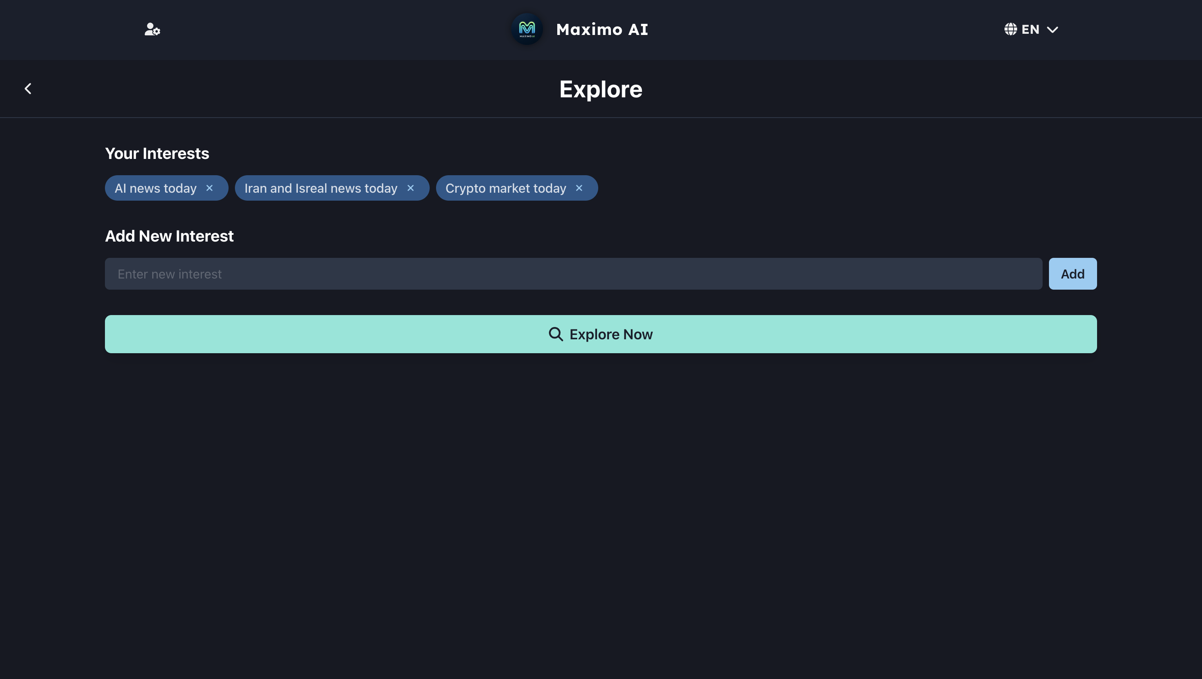Click the Maximo AI logo
The image size is (1202, 679).
pyautogui.click(x=527, y=29)
